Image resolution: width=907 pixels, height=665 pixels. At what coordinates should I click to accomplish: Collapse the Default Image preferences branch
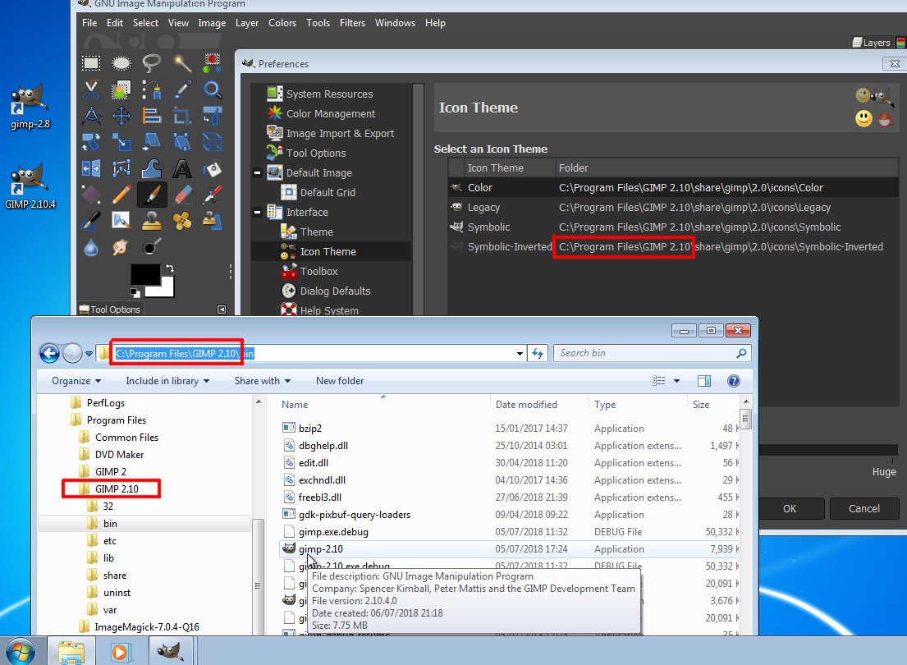258,172
